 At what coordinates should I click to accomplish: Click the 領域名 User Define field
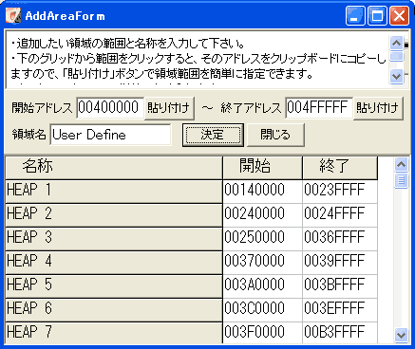[x=110, y=135]
